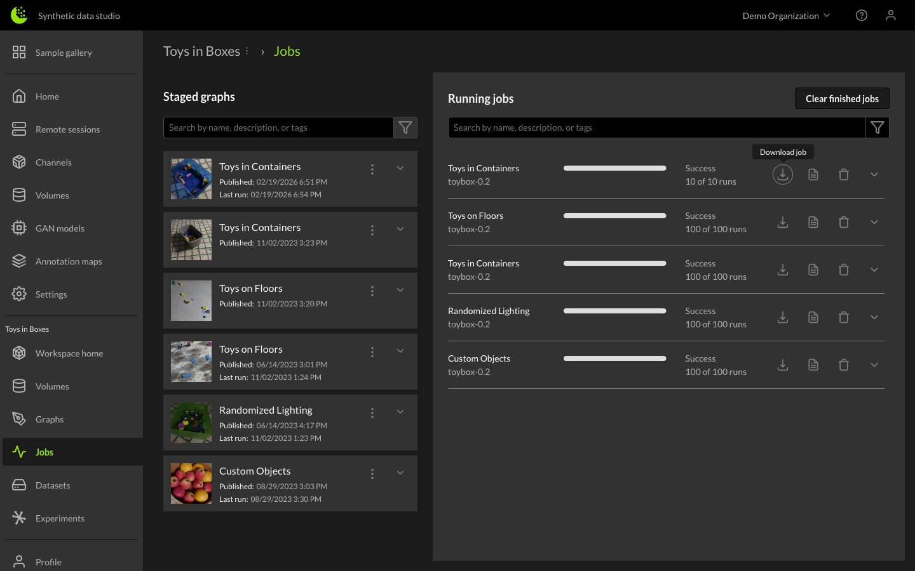Delete the Randomized Lighting job
This screenshot has height=571, width=915.
point(843,317)
